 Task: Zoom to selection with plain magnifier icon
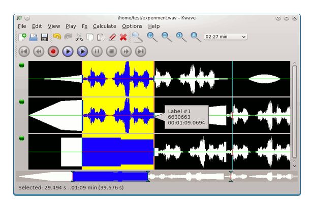tap(137, 37)
